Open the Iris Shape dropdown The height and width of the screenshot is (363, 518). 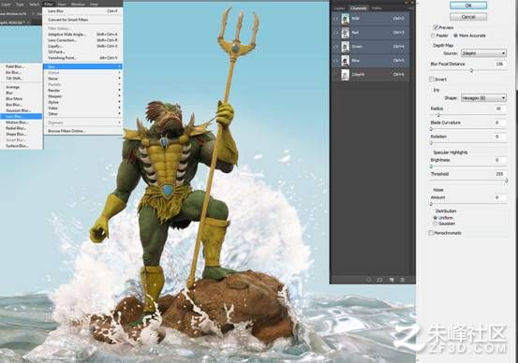click(x=483, y=98)
